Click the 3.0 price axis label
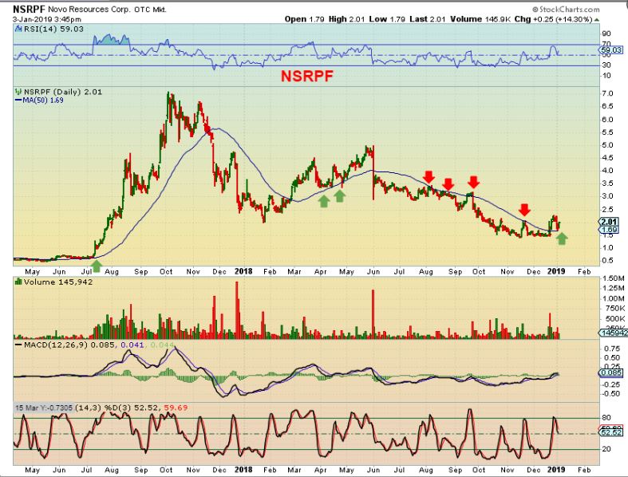The width and height of the screenshot is (628, 477). (x=607, y=196)
